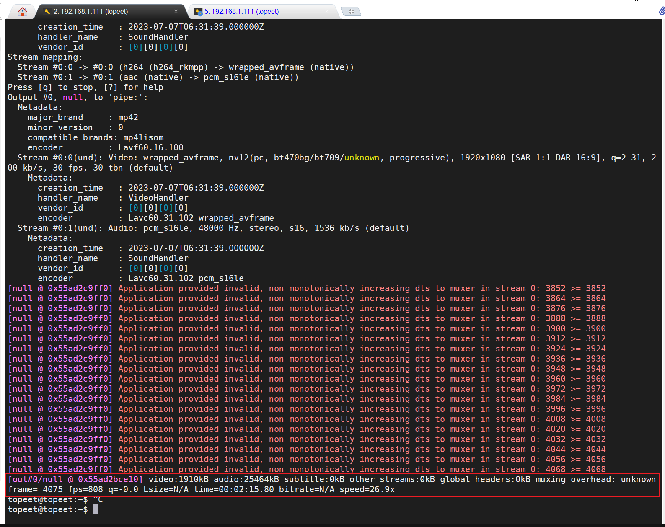Click the 'Stream mapping:' line
The width and height of the screenshot is (665, 527).
pyautogui.click(x=45, y=57)
